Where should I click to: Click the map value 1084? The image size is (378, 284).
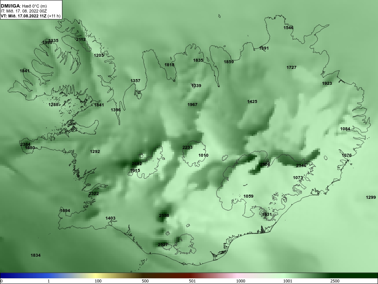[345, 129]
